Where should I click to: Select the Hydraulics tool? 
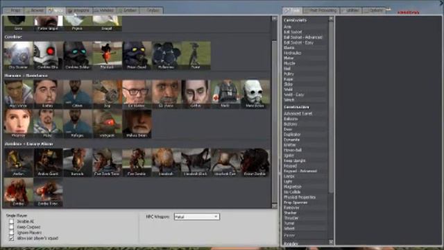(305, 53)
